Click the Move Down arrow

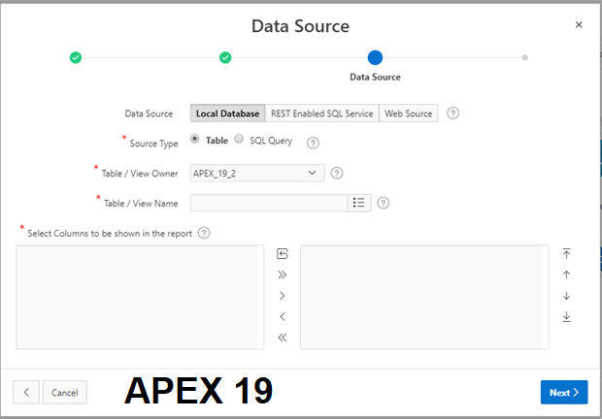pos(567,296)
